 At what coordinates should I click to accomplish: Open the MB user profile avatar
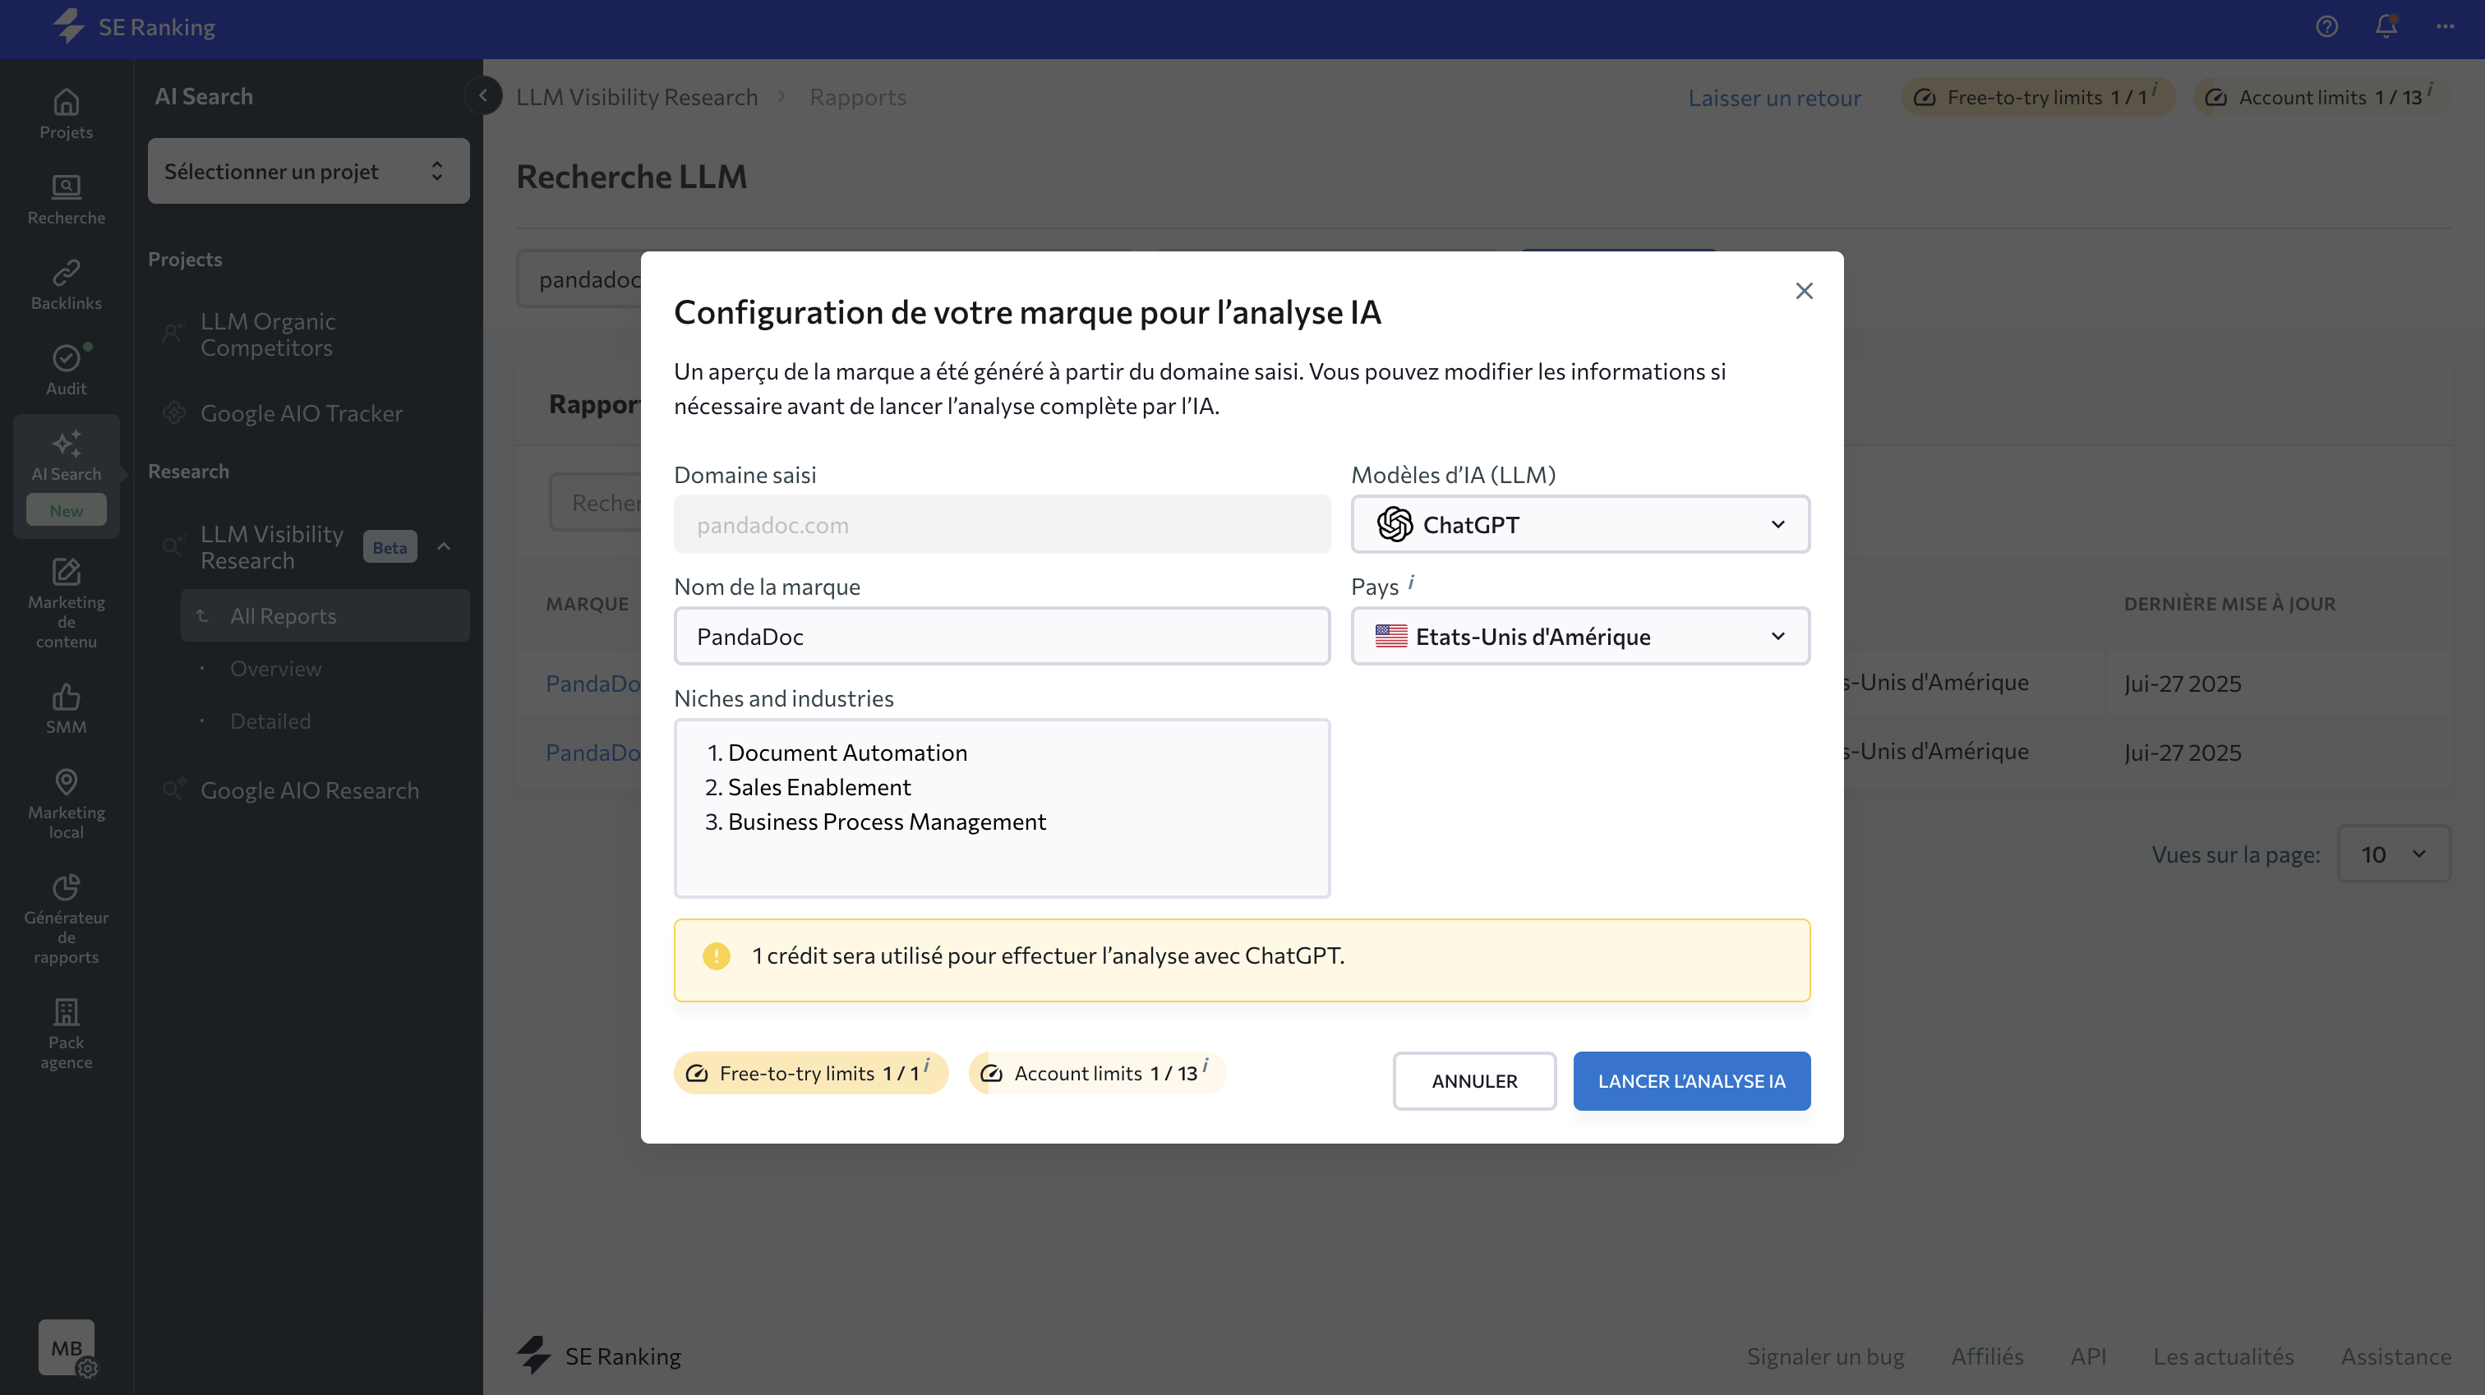click(67, 1347)
